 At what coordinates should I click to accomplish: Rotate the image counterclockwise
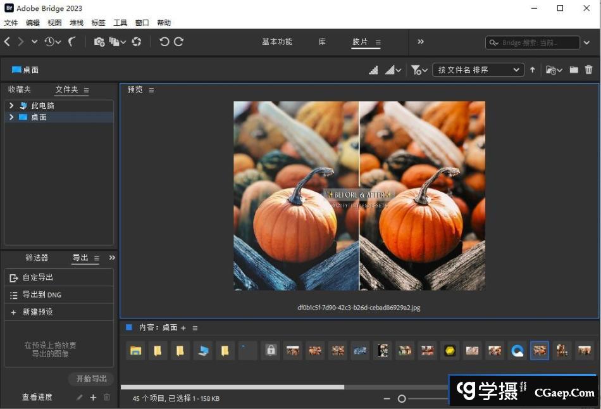click(164, 42)
